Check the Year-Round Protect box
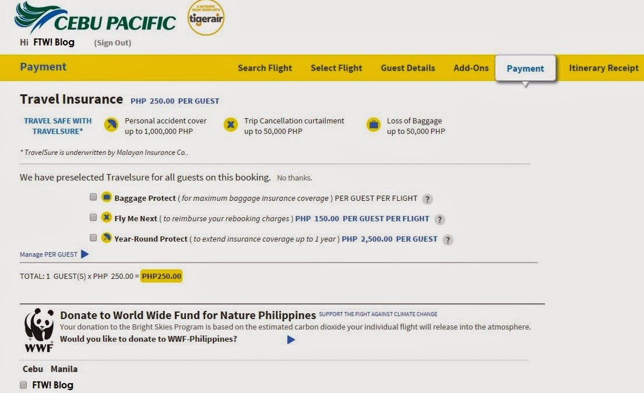Image resolution: width=644 pixels, height=393 pixels. click(x=93, y=238)
